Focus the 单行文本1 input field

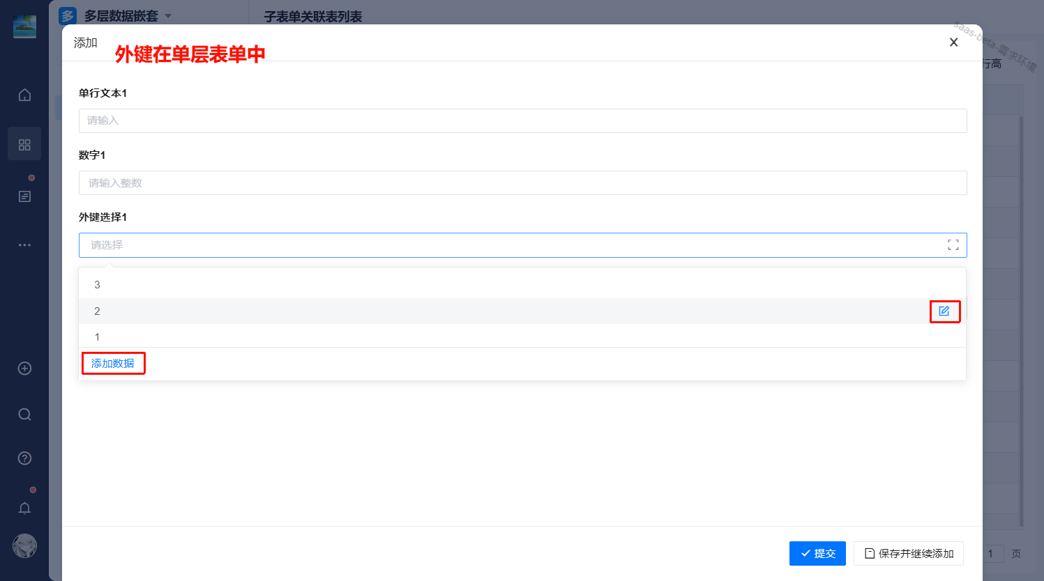click(x=522, y=121)
